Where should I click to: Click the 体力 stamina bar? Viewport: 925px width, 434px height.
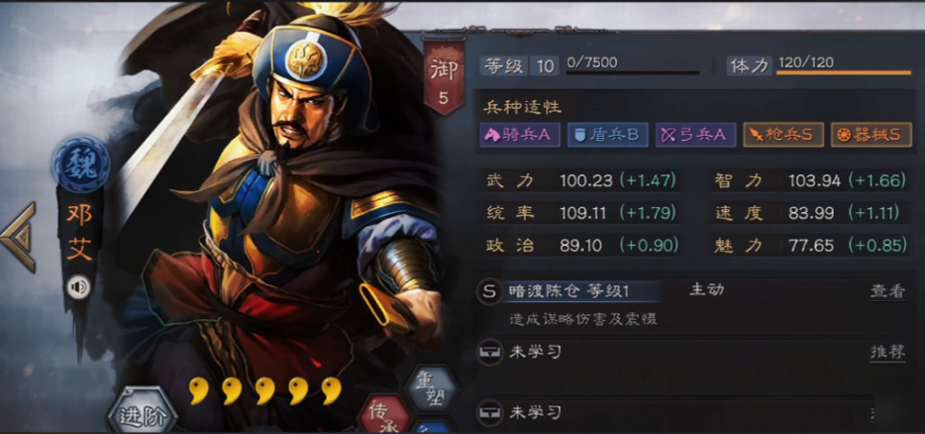click(x=844, y=72)
